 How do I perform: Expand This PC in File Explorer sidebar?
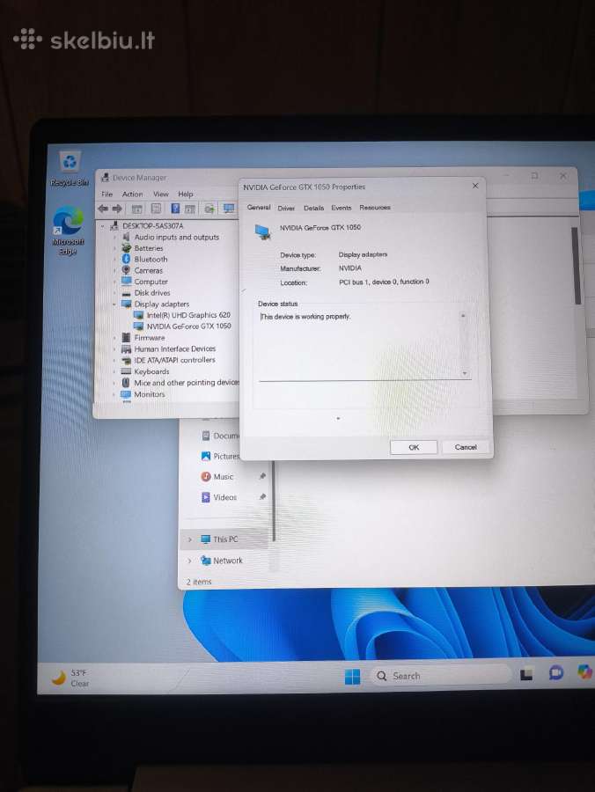pos(190,539)
